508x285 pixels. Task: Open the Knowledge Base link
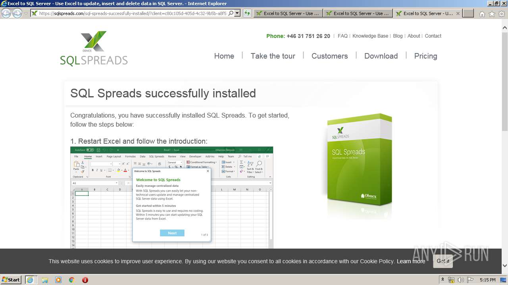pyautogui.click(x=370, y=36)
